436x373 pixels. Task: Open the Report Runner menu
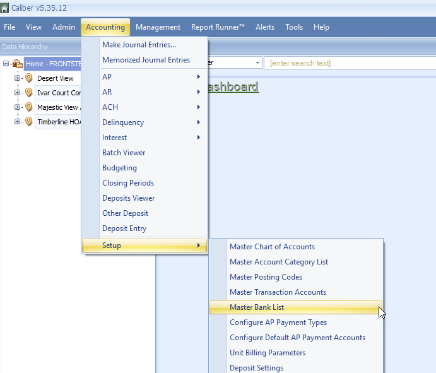point(218,27)
